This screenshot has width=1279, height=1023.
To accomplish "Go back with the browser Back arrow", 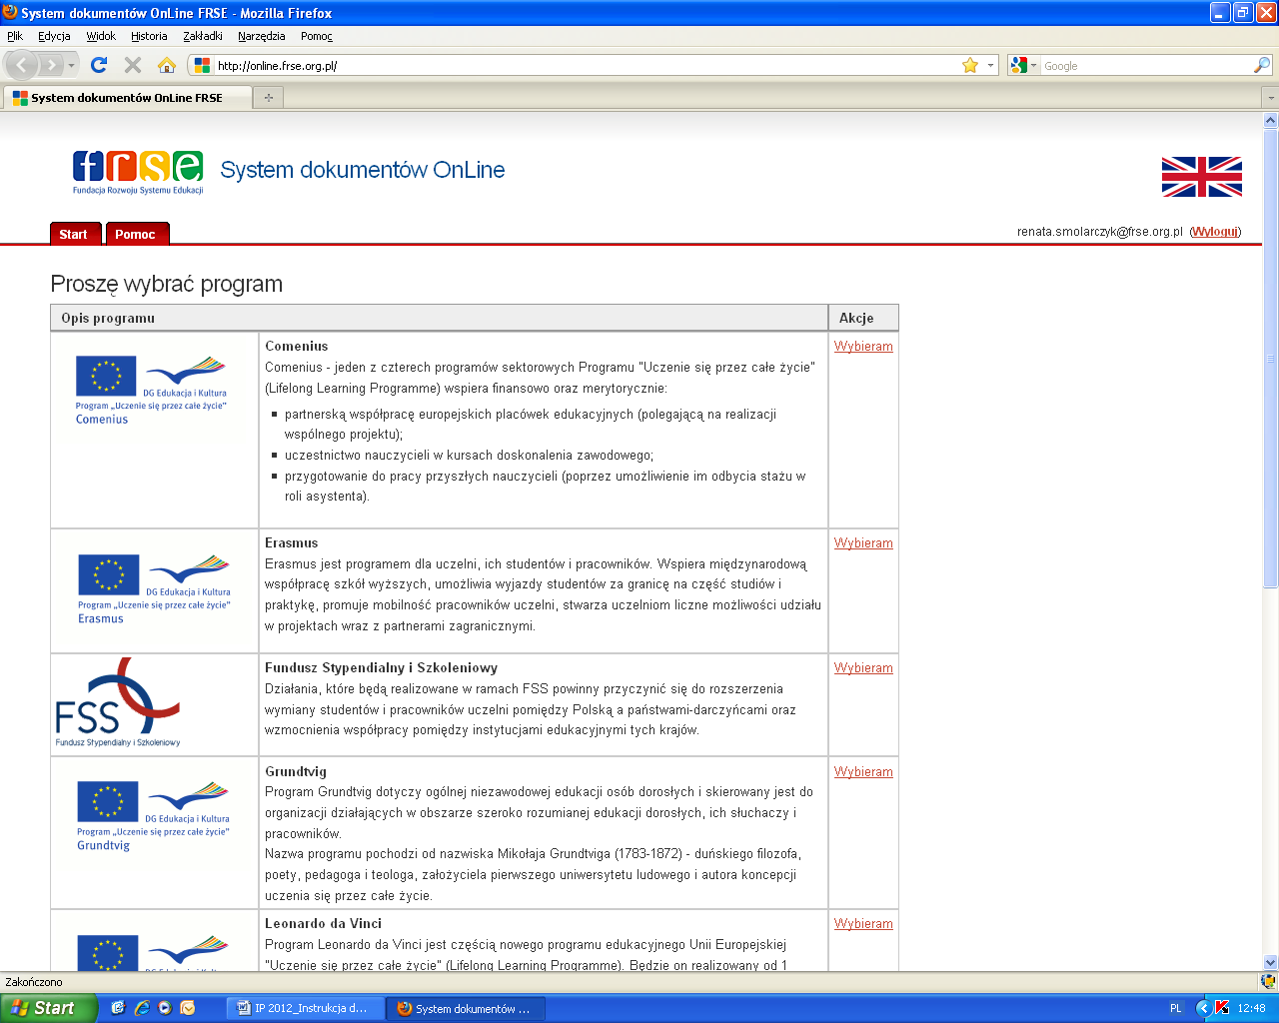I will coord(22,65).
